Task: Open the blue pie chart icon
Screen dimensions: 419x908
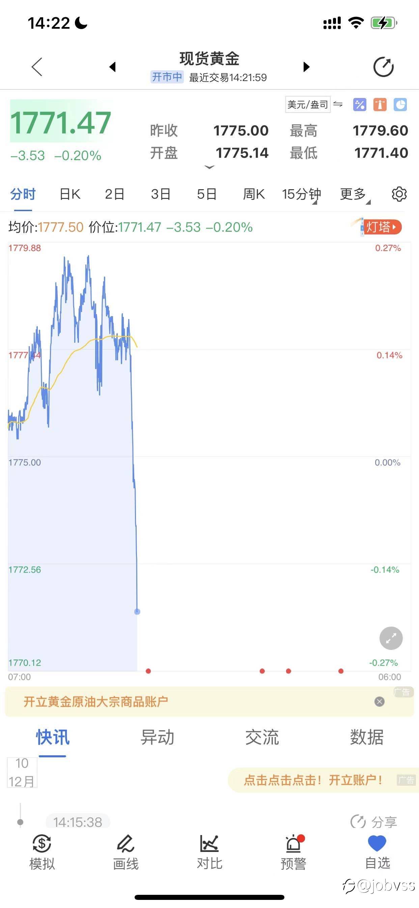Action: (x=400, y=105)
